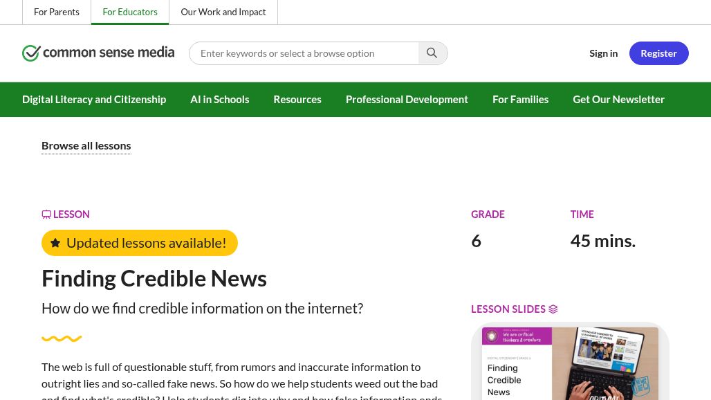Click subtitle about finding credible information
This screenshot has height=400, width=711.
[x=202, y=309]
